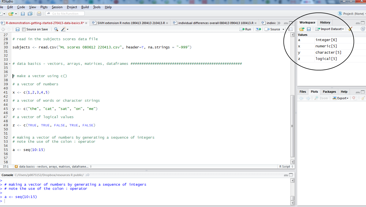Click the Go to file/function field
The image size is (366, 207).
(65, 14)
